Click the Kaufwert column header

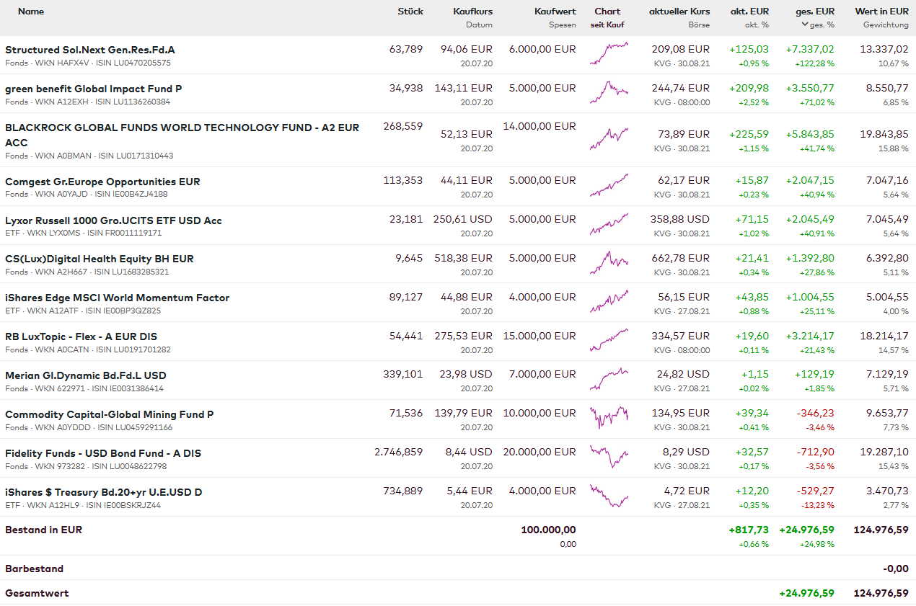(x=555, y=12)
